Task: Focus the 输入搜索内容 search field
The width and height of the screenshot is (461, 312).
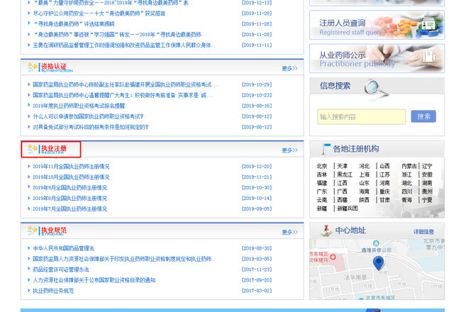Action: (361, 116)
